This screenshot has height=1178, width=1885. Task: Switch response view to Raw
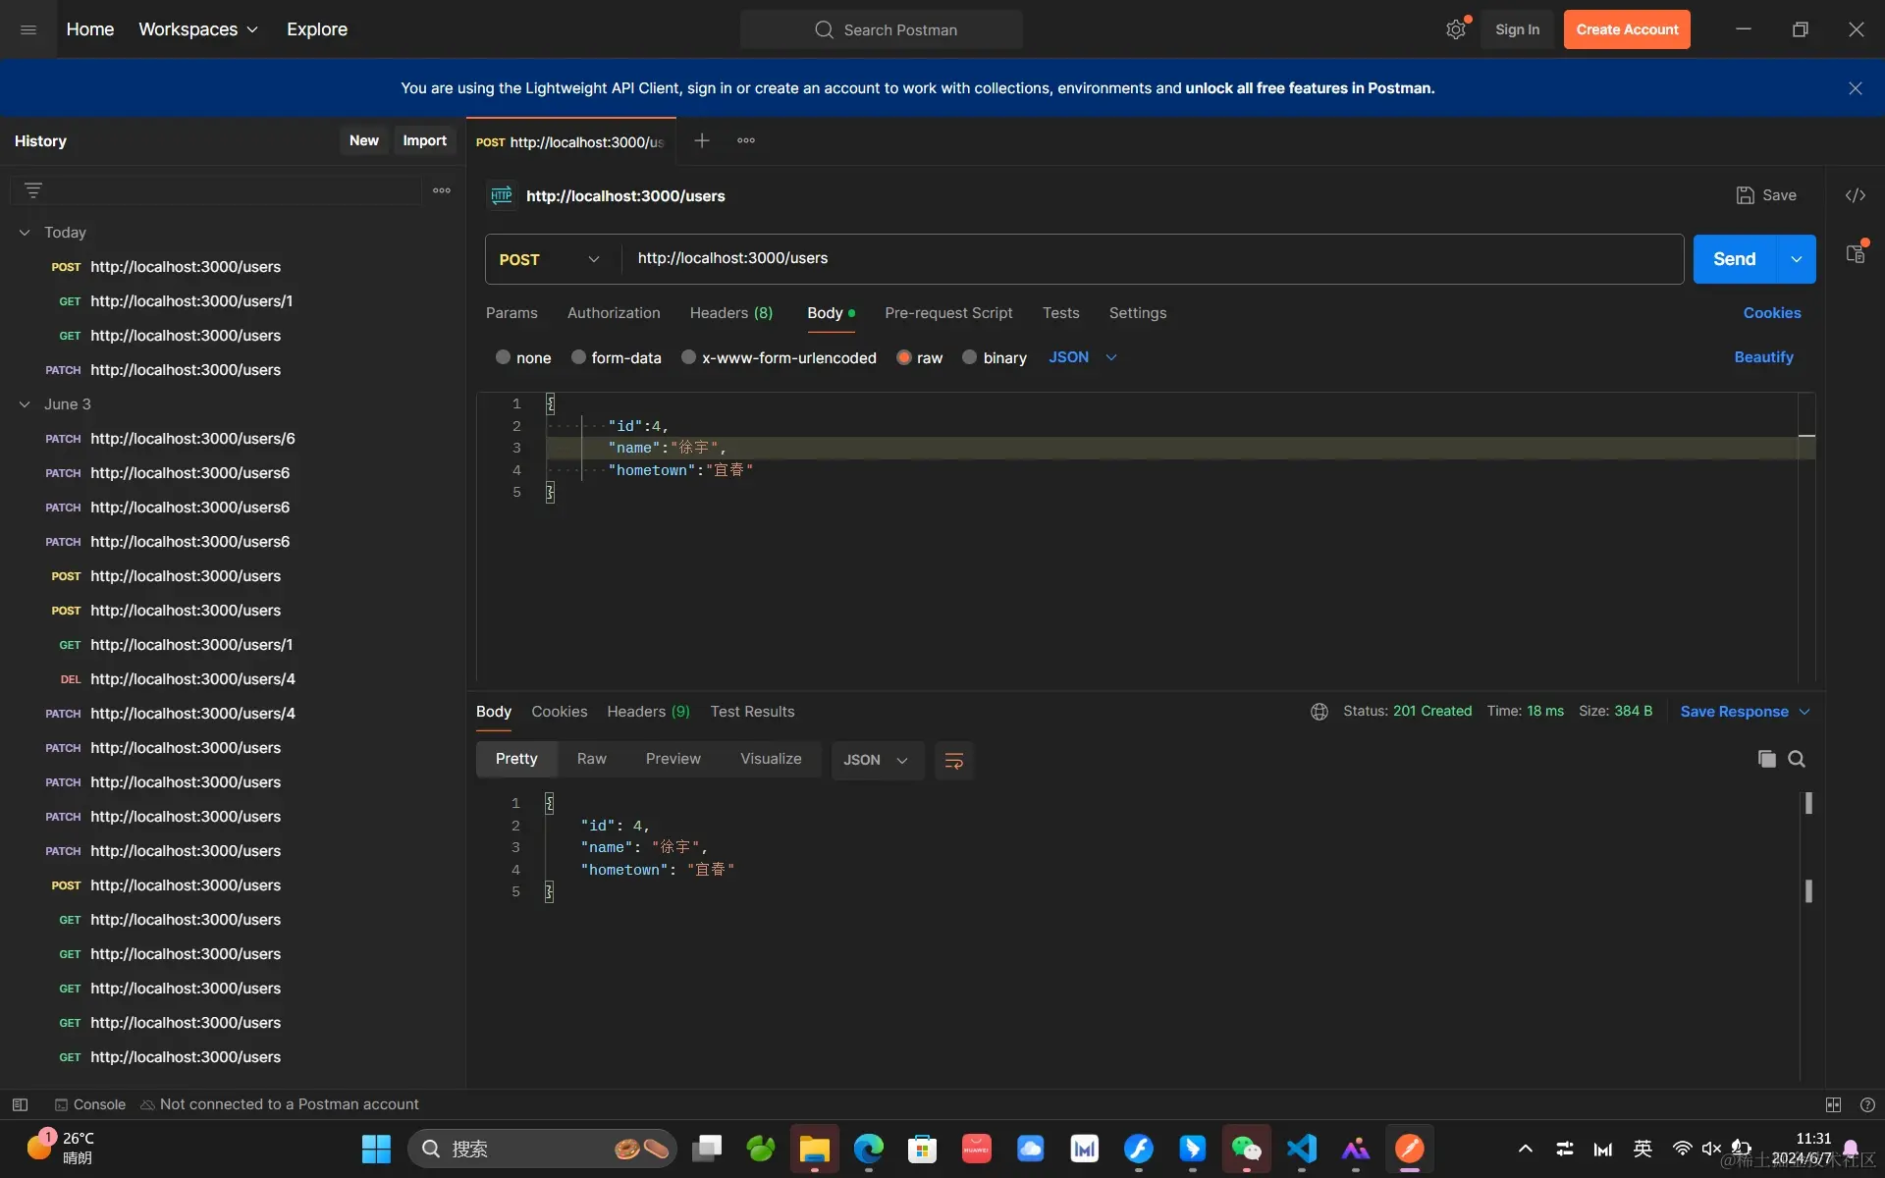tap(591, 759)
